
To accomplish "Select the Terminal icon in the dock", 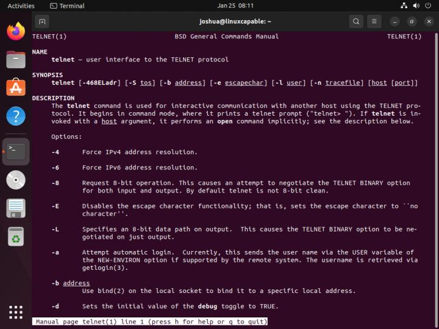I will (x=16, y=151).
